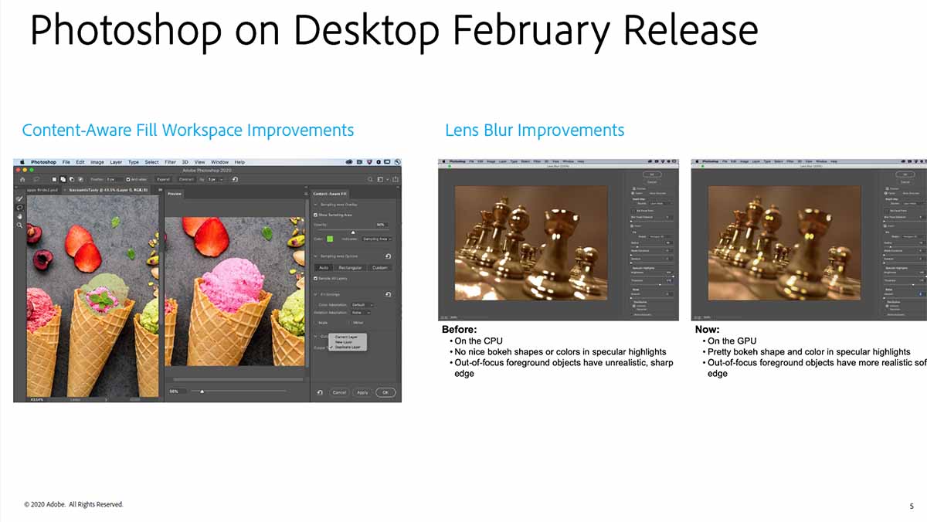The image size is (927, 522).
Task: Reset Fill Settings with the arrow icon
Action: pos(388,294)
